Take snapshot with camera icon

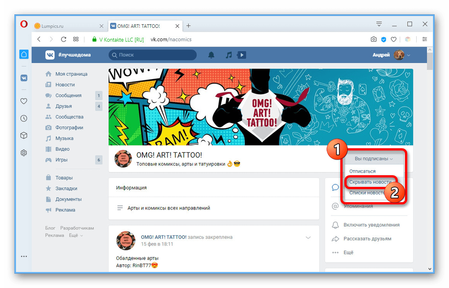[374, 39]
